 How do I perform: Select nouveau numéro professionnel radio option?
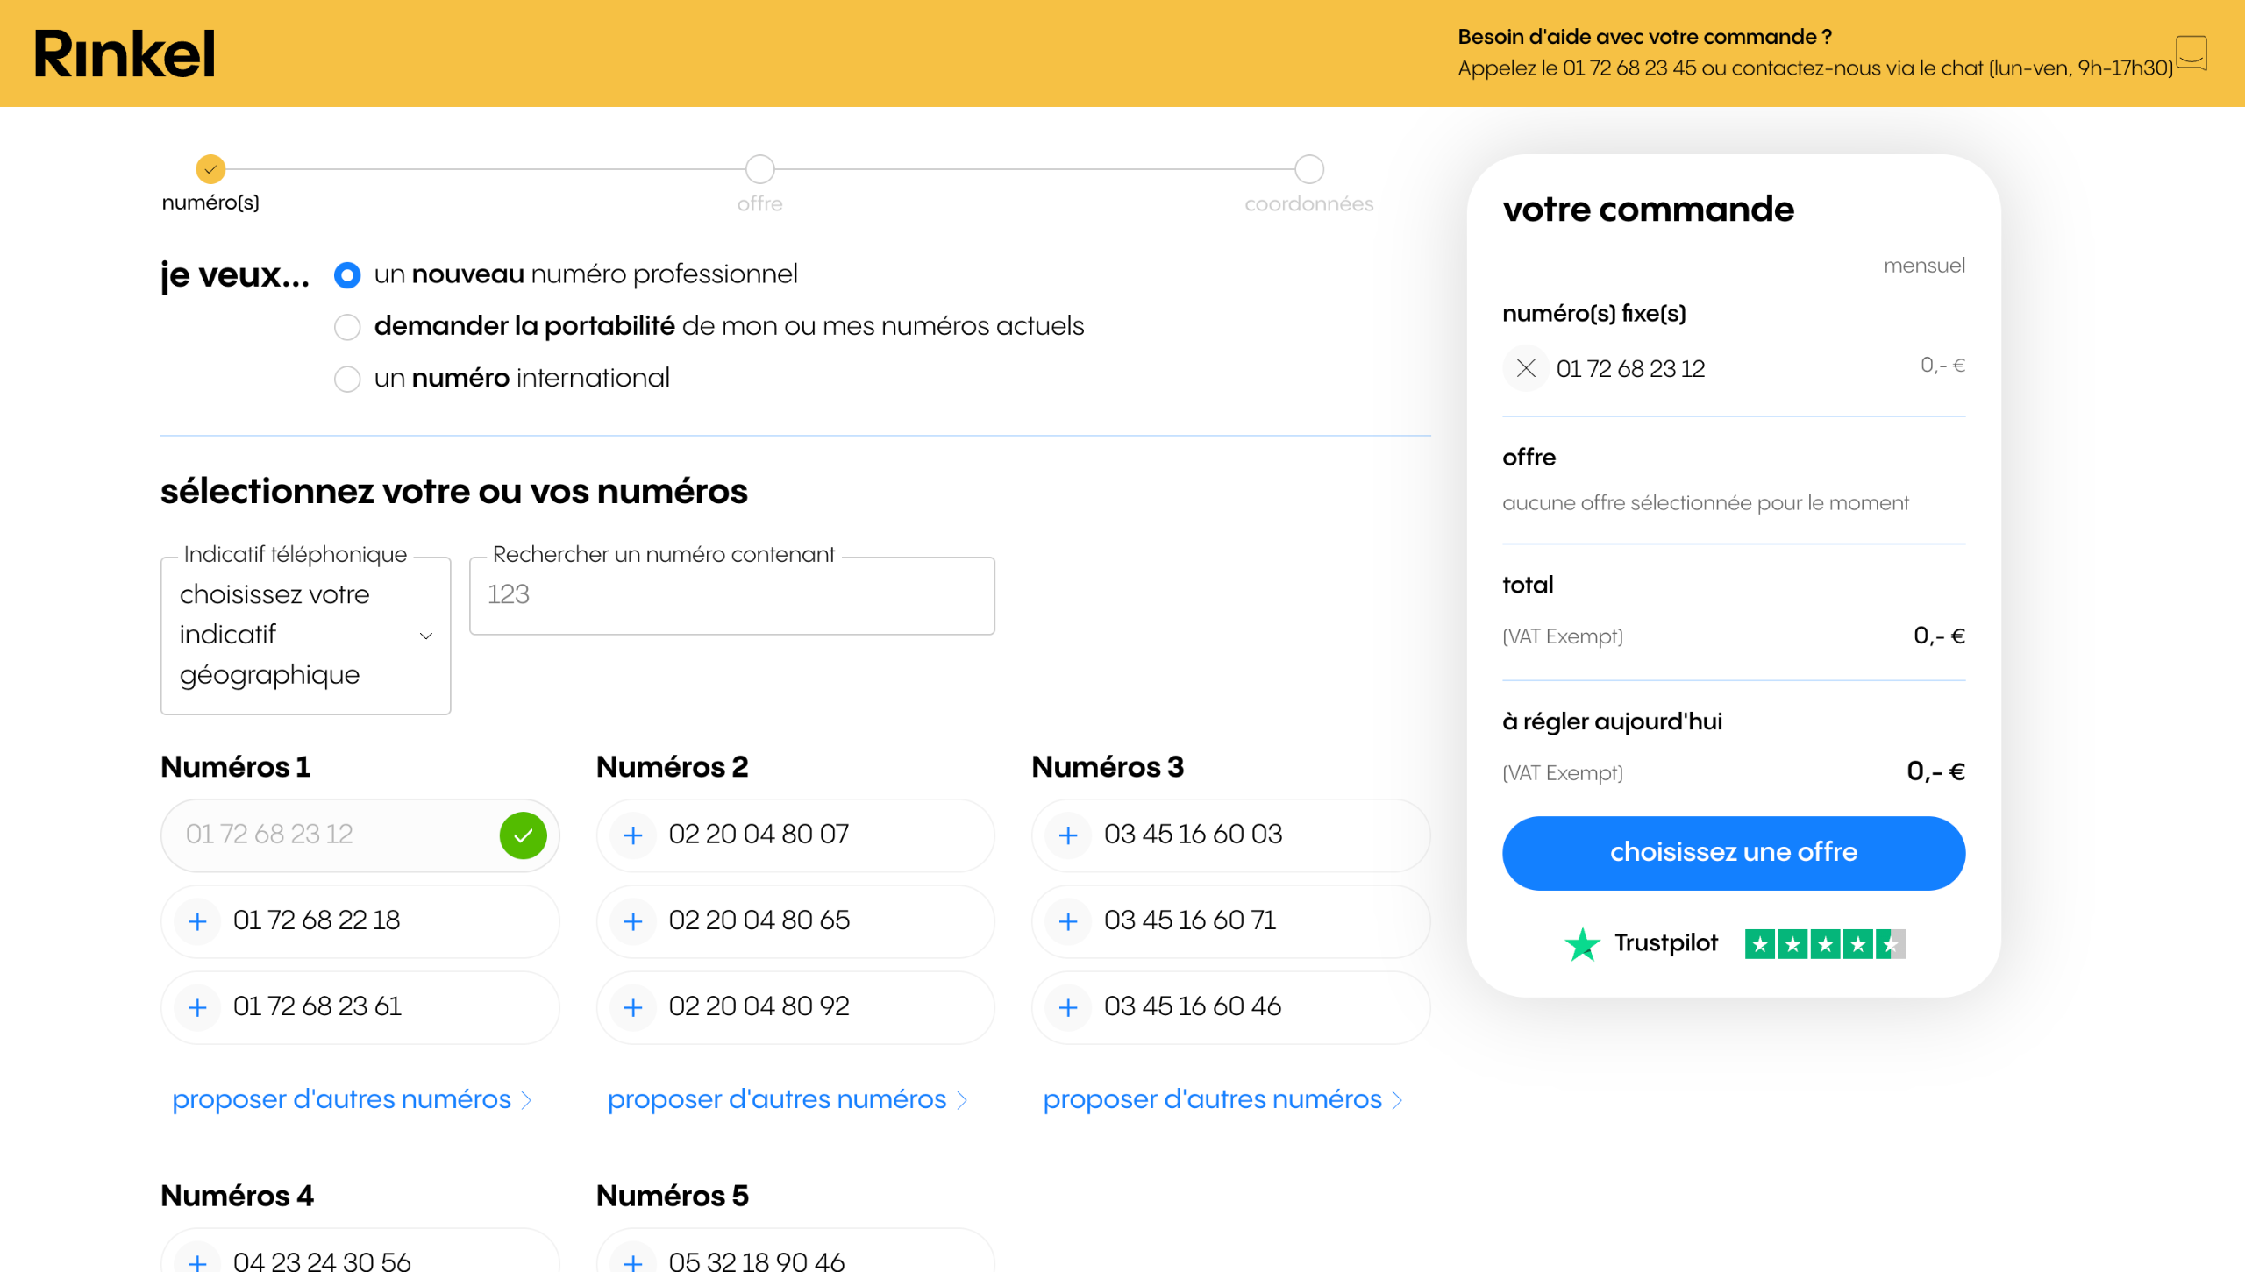(347, 275)
